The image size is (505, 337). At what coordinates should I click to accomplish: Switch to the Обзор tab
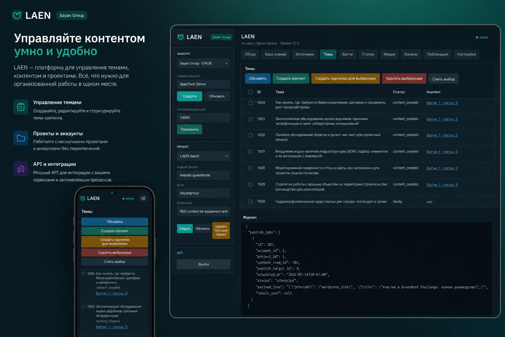tap(250, 54)
